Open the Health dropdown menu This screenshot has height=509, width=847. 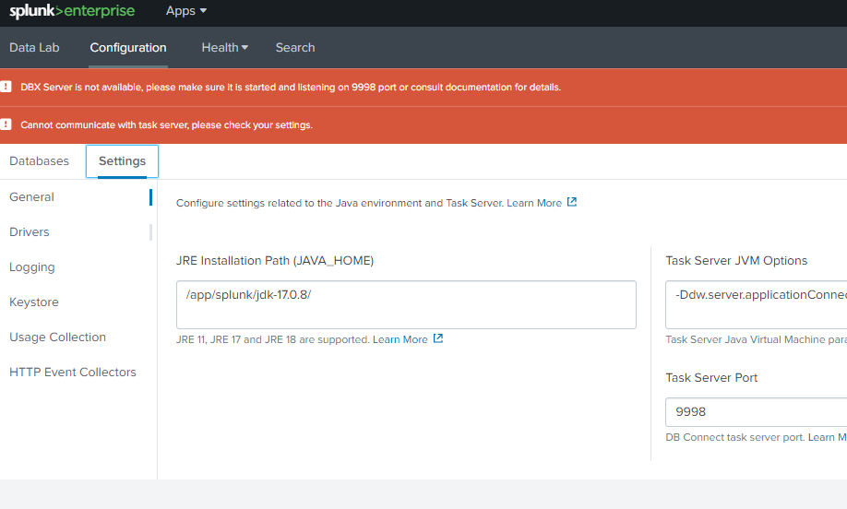point(225,47)
